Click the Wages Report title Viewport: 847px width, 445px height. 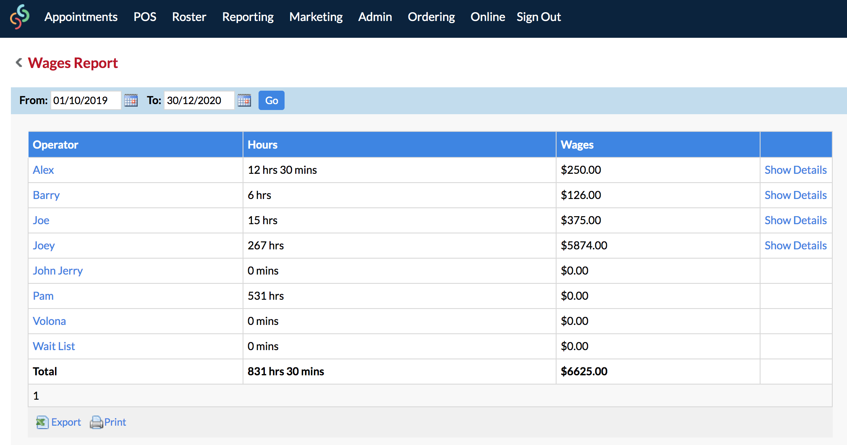(x=73, y=63)
